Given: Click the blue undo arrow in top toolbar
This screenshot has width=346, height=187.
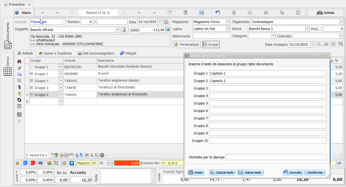Looking at the screenshot, I should tap(218, 13).
